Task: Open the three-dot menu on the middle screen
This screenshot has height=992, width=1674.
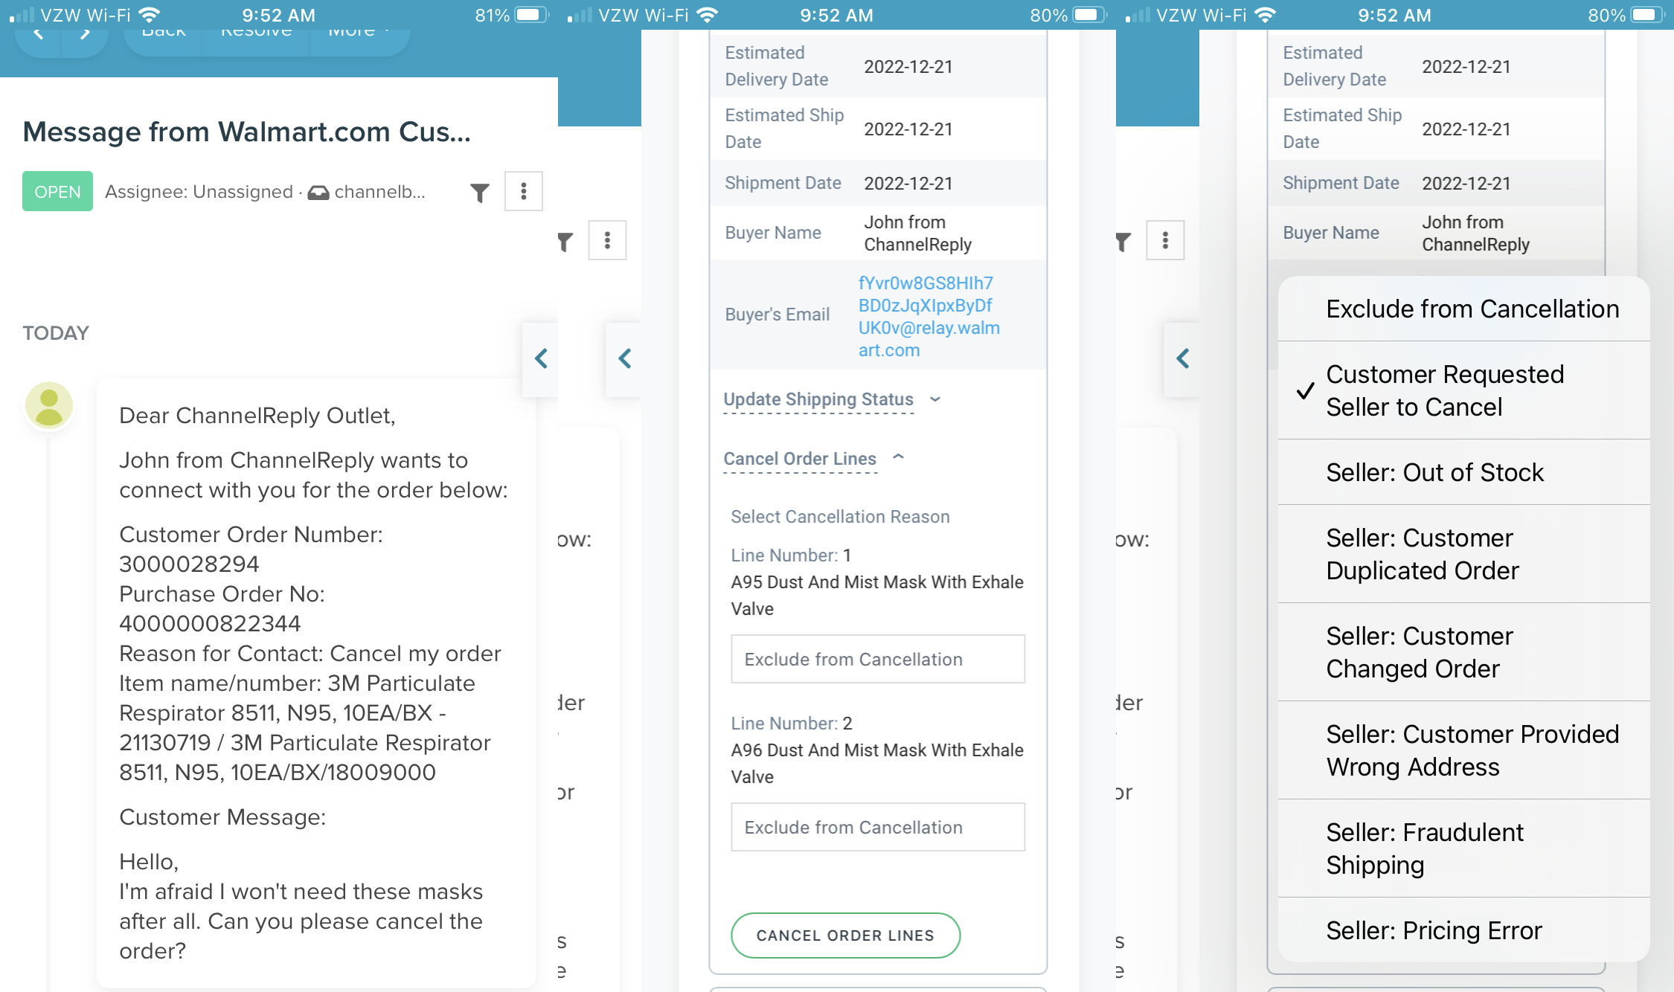Action: click(x=607, y=240)
